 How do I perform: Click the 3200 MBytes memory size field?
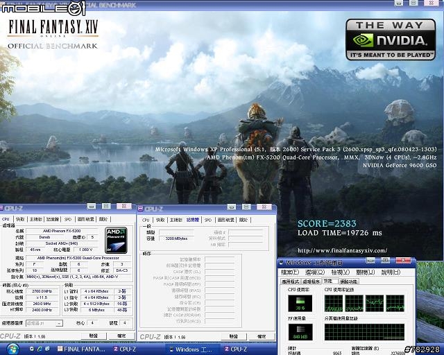click(x=176, y=239)
